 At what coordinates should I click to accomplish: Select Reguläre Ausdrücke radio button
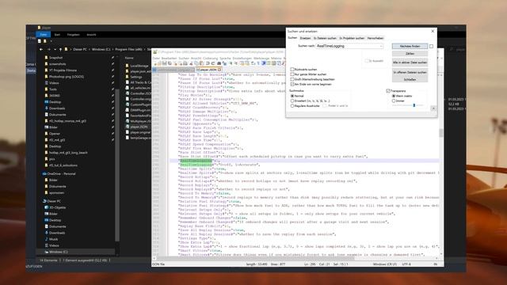point(292,105)
